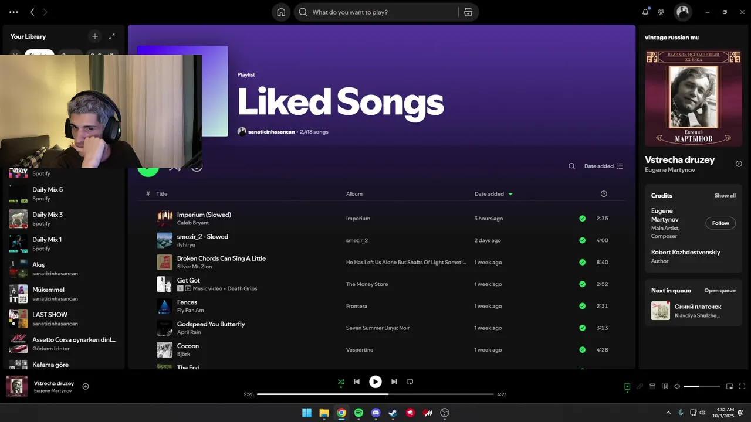751x422 pixels.
Task: Open the three-dot Spotify app menu
Action: click(x=14, y=12)
